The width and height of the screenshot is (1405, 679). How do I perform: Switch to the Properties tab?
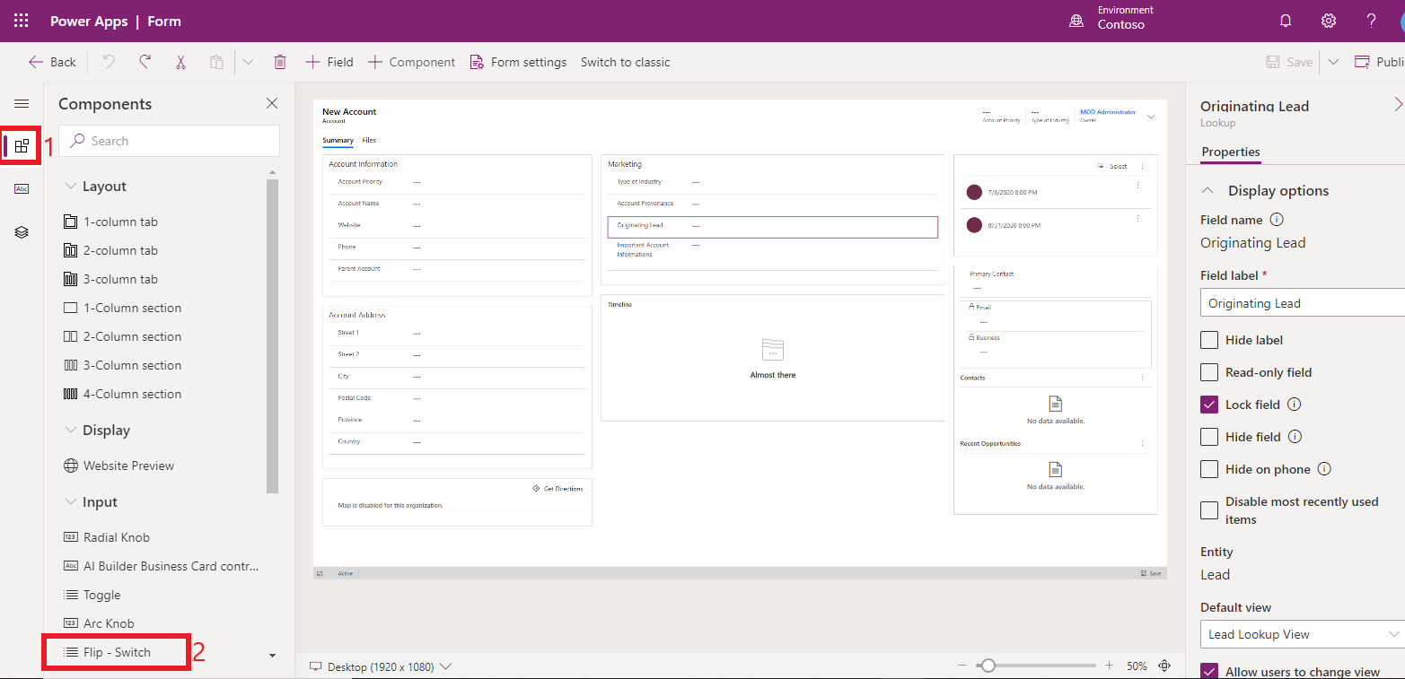pos(1231,152)
